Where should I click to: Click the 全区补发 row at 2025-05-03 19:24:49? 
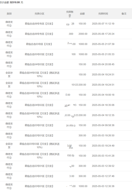click(66, 146)
